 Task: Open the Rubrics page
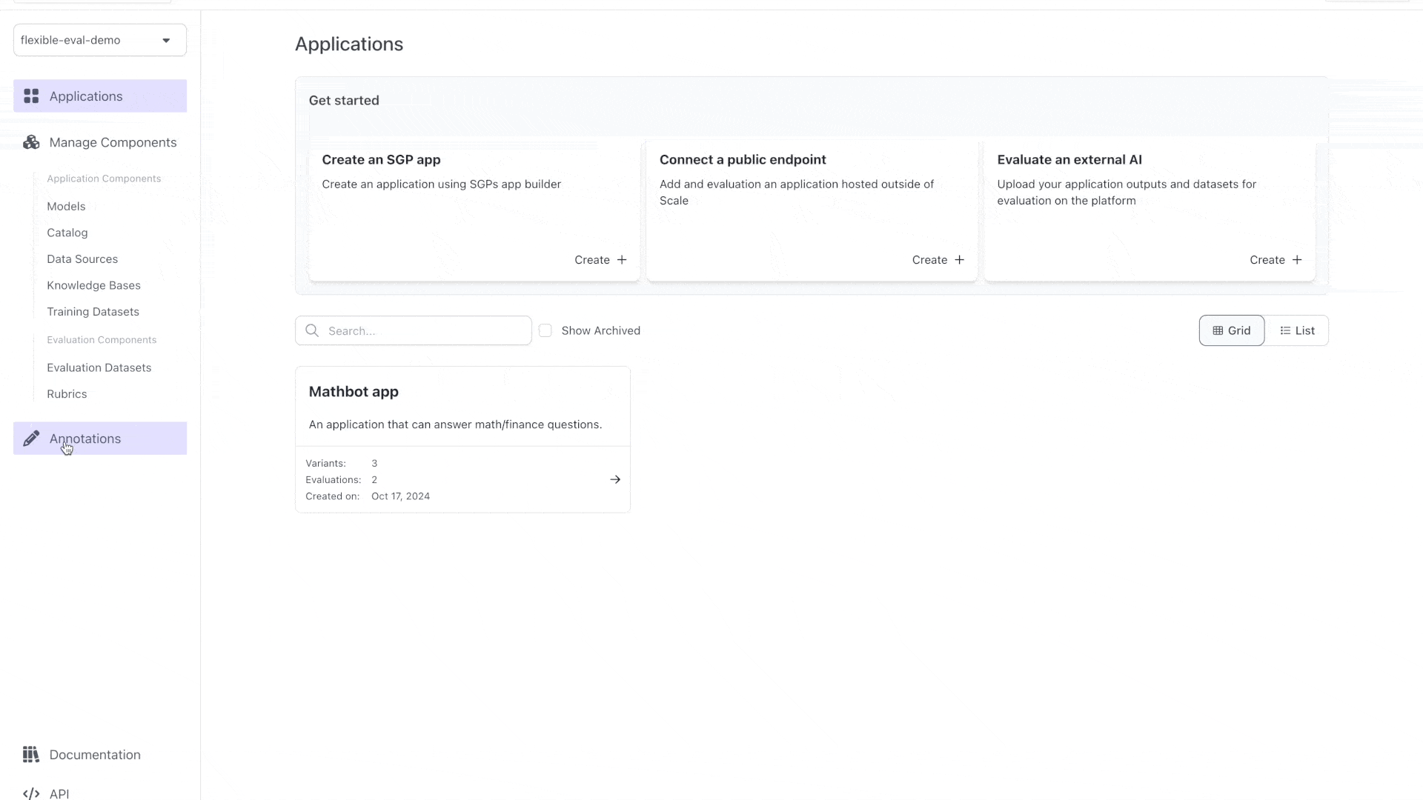pyautogui.click(x=67, y=394)
